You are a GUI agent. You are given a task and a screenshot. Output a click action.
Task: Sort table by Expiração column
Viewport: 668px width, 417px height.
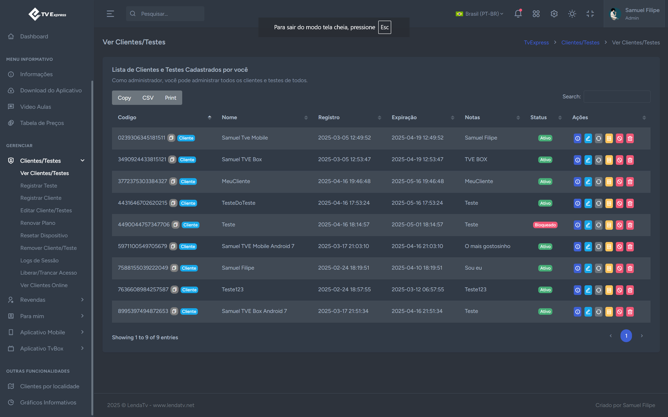coord(423,118)
